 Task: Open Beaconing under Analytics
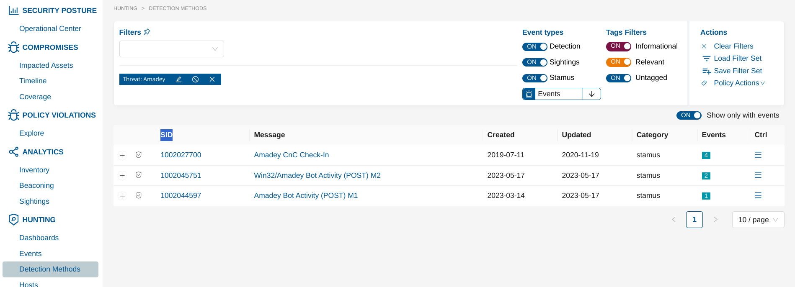point(36,185)
